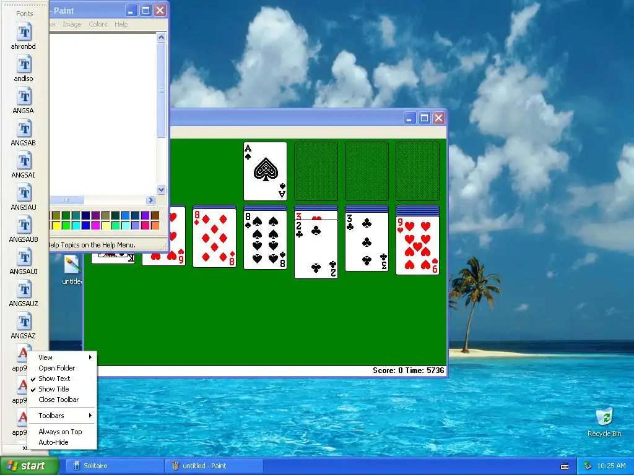Switch to untitled - Paint taskbar button
Image resolution: width=634 pixels, height=475 pixels.
pyautogui.click(x=214, y=466)
